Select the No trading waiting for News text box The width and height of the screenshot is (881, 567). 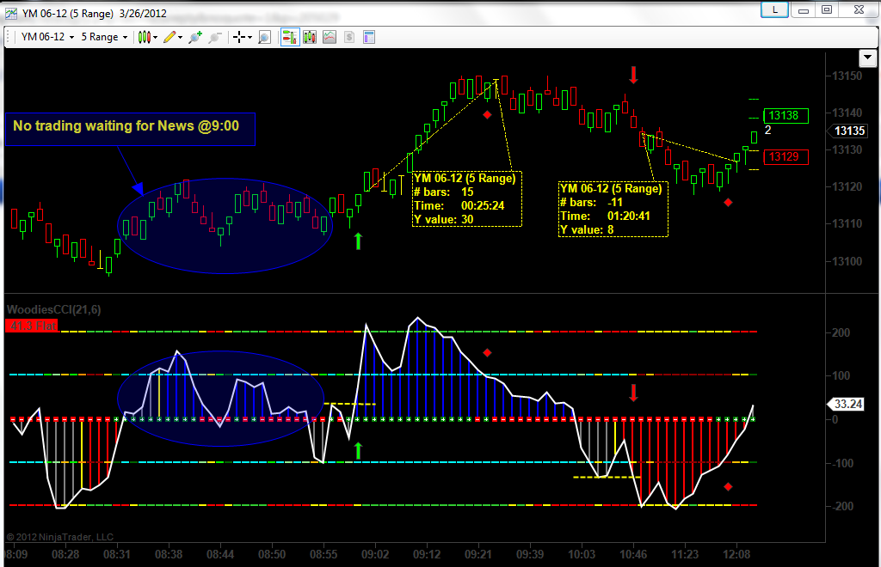click(x=131, y=130)
